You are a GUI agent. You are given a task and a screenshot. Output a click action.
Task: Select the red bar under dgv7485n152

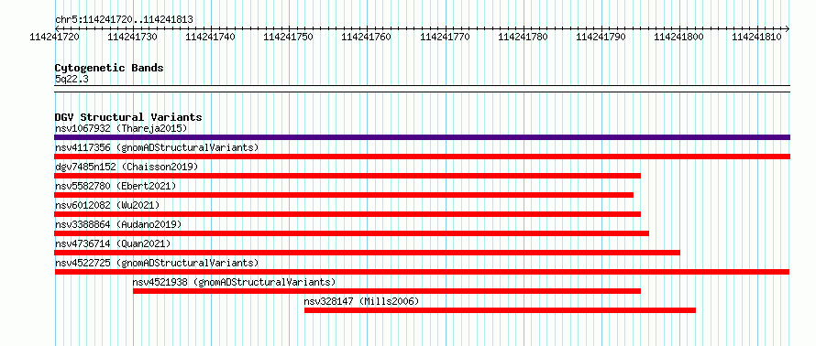point(347,176)
